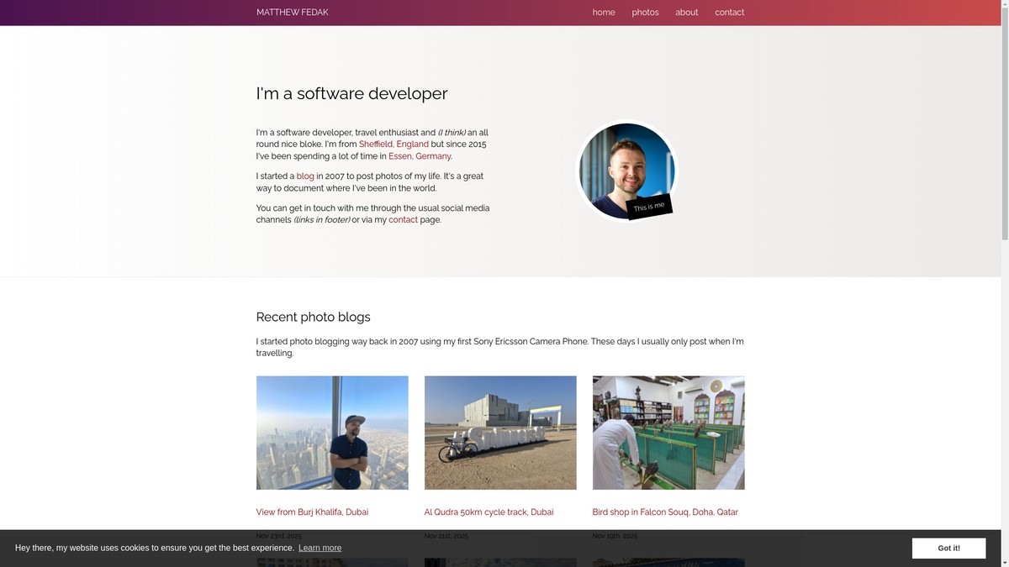Follow the Sheffield, England link
1009x567 pixels.
coord(394,144)
